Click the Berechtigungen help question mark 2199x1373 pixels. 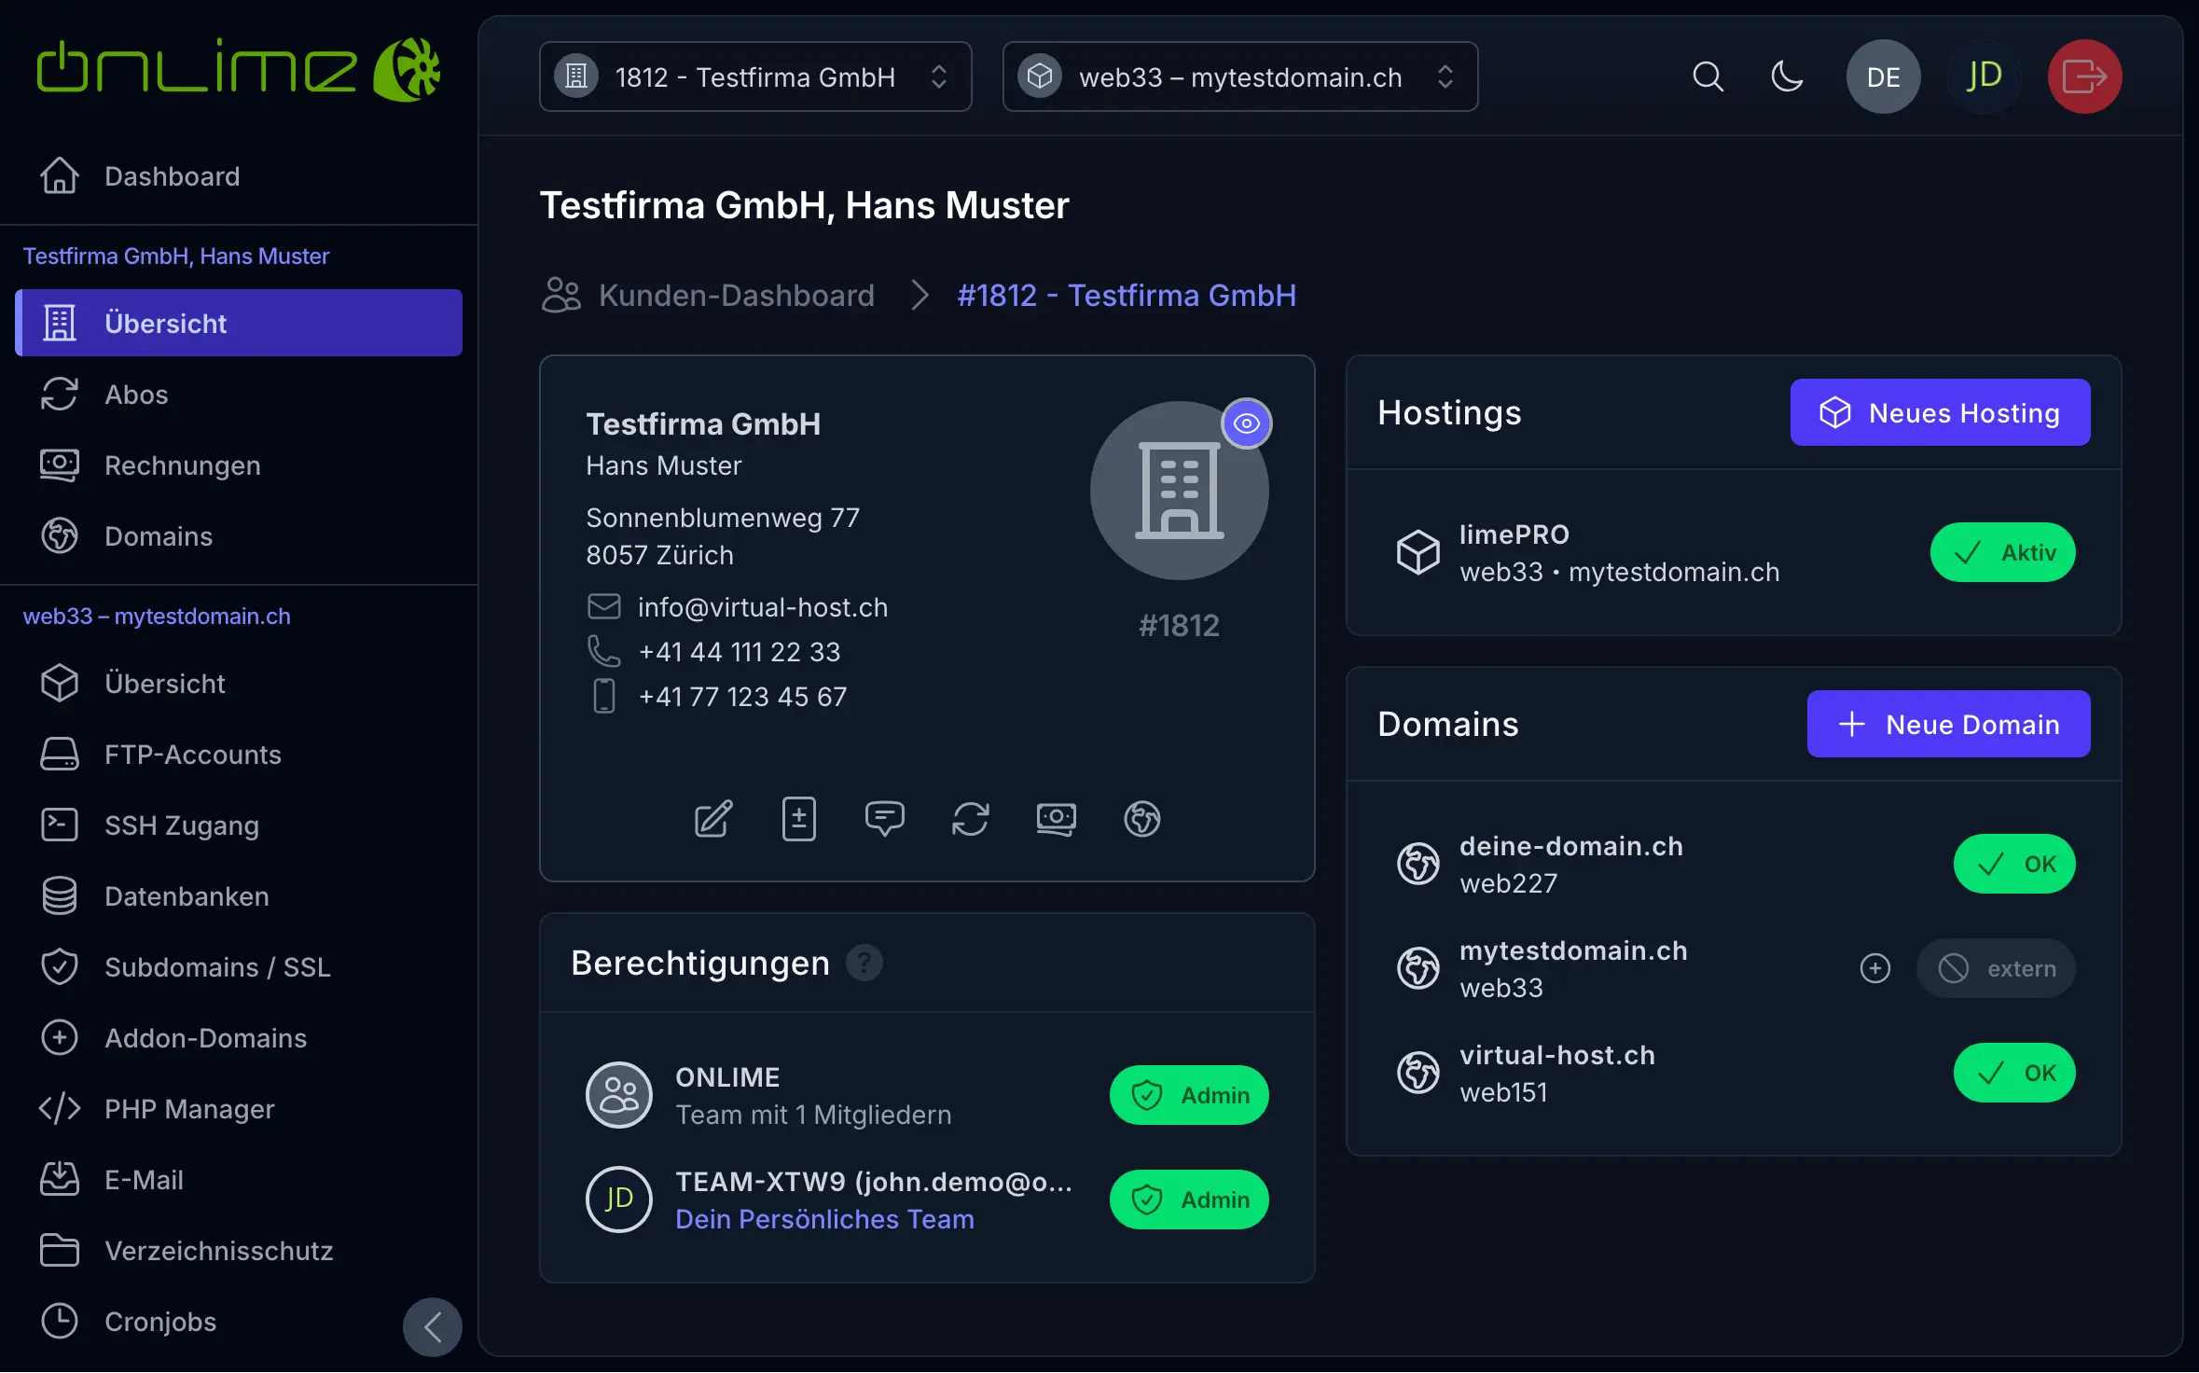click(x=864, y=963)
